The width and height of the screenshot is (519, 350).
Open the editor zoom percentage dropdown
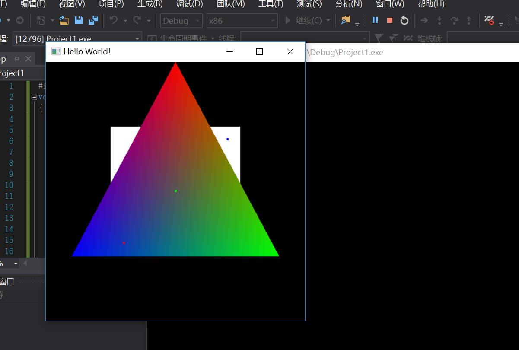(x=16, y=263)
